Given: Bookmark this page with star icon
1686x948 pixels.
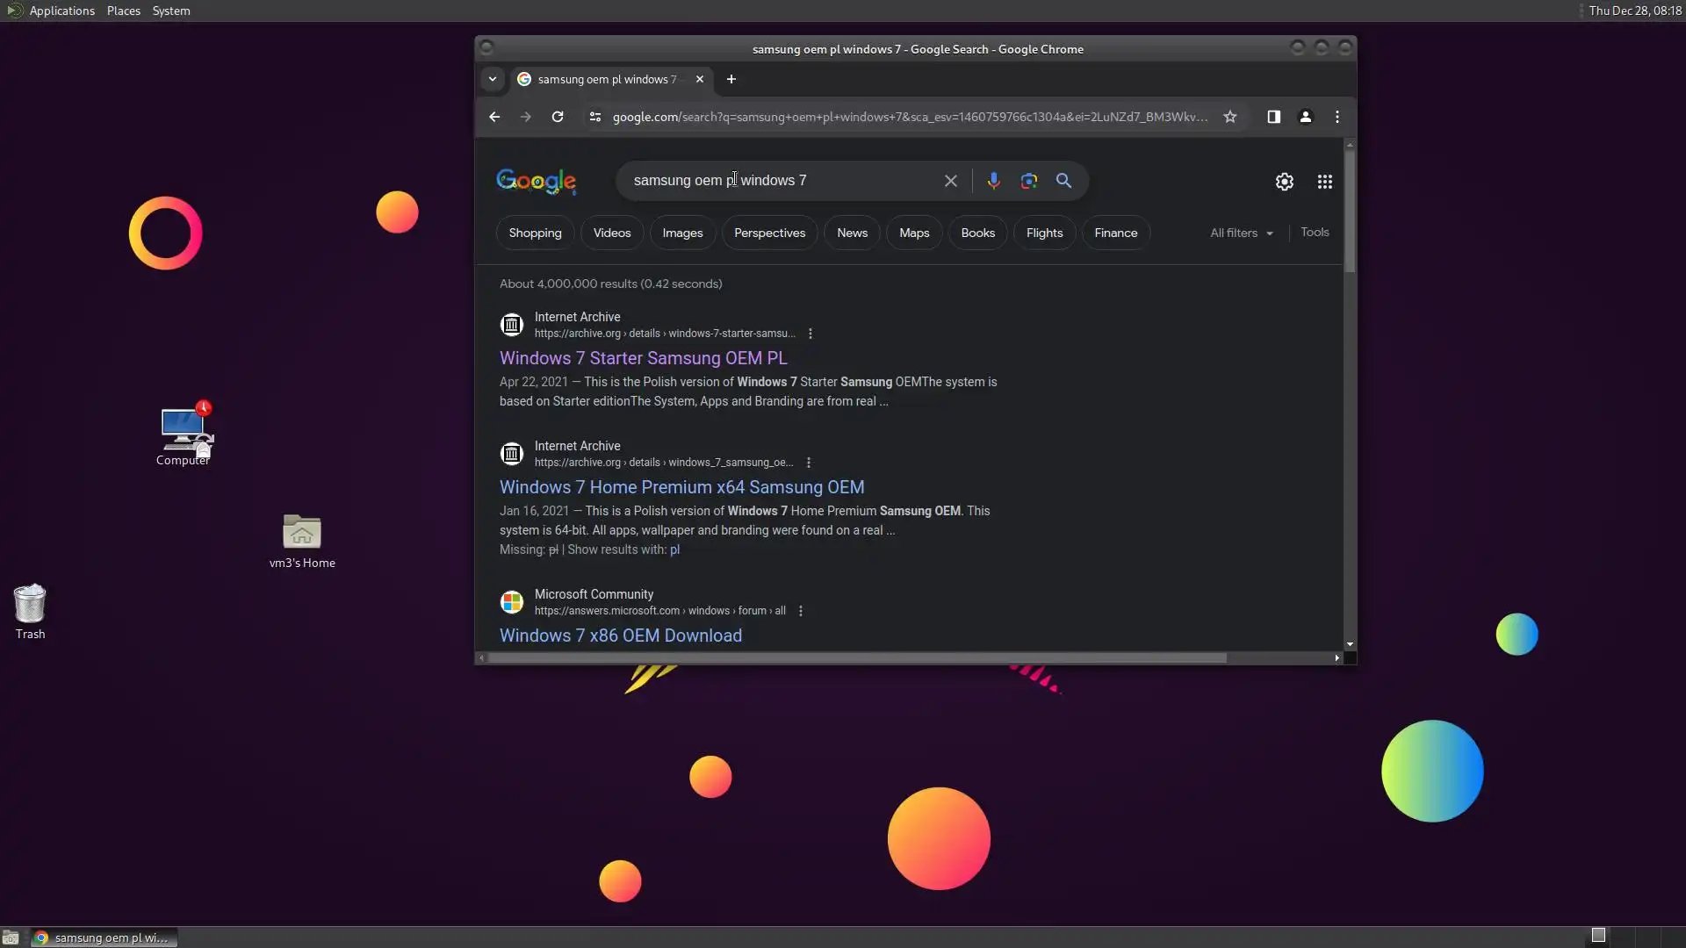Looking at the screenshot, I should 1230,117.
